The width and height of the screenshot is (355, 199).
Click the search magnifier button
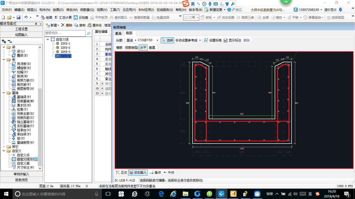[89, 33]
